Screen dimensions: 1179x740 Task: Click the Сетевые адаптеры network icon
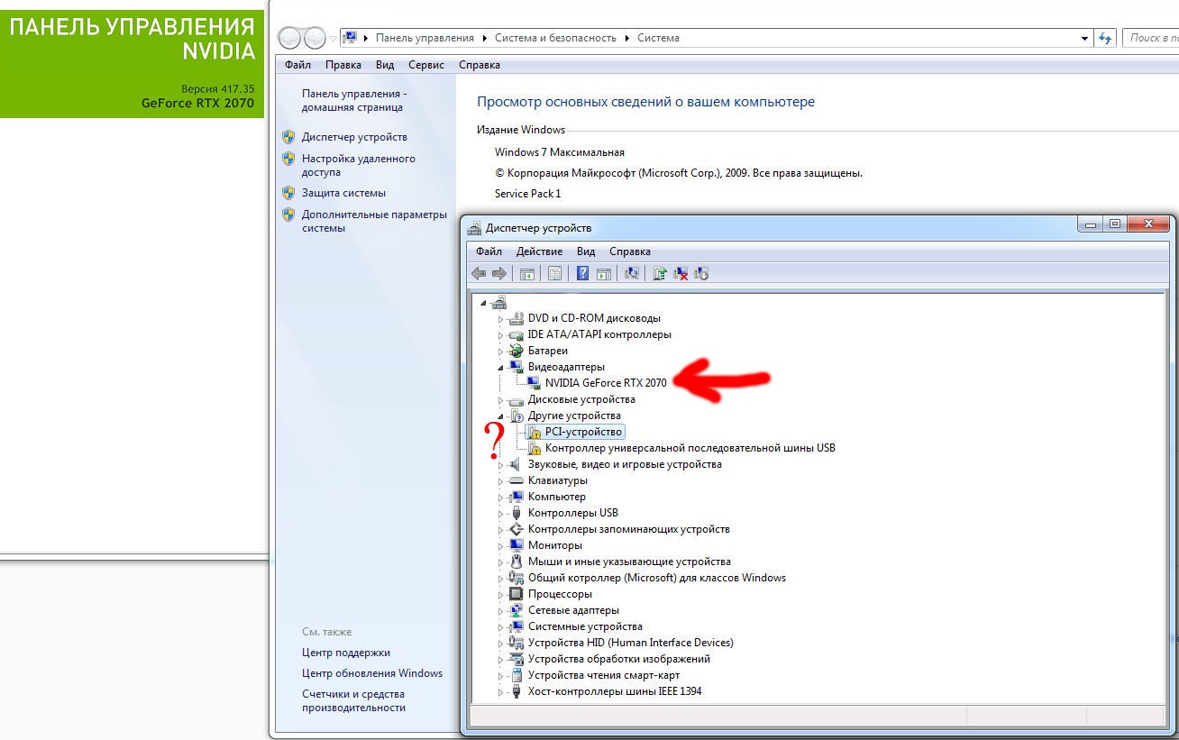pyautogui.click(x=516, y=610)
